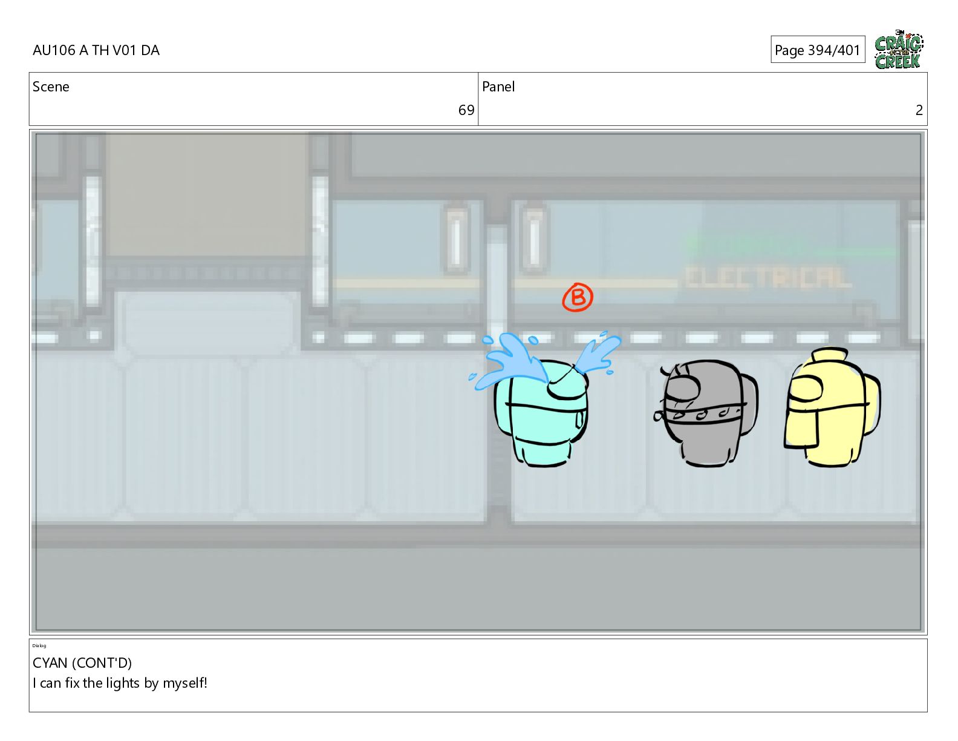
Task: Click the yellow crewmate character
Action: (x=832, y=407)
